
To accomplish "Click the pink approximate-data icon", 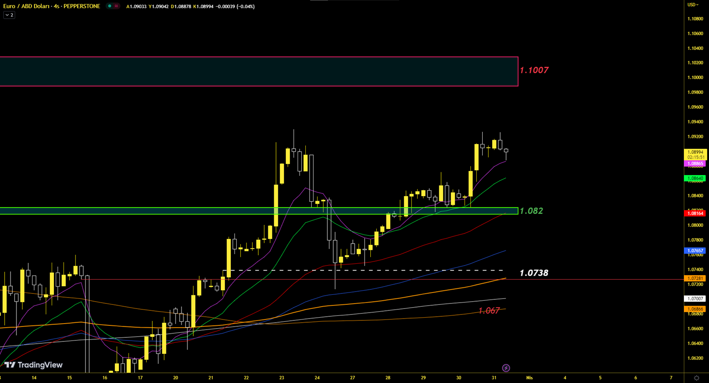I will pyautogui.click(x=117, y=6).
